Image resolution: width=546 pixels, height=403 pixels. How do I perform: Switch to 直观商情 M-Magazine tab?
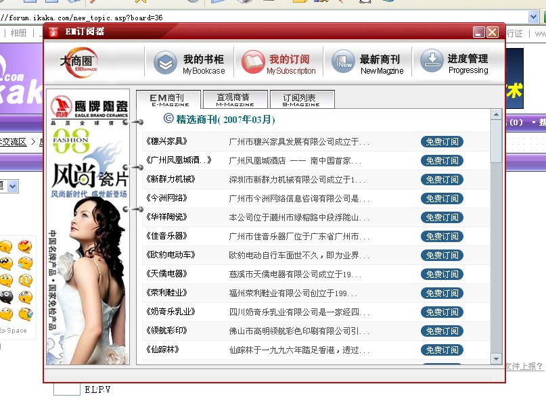click(x=235, y=99)
